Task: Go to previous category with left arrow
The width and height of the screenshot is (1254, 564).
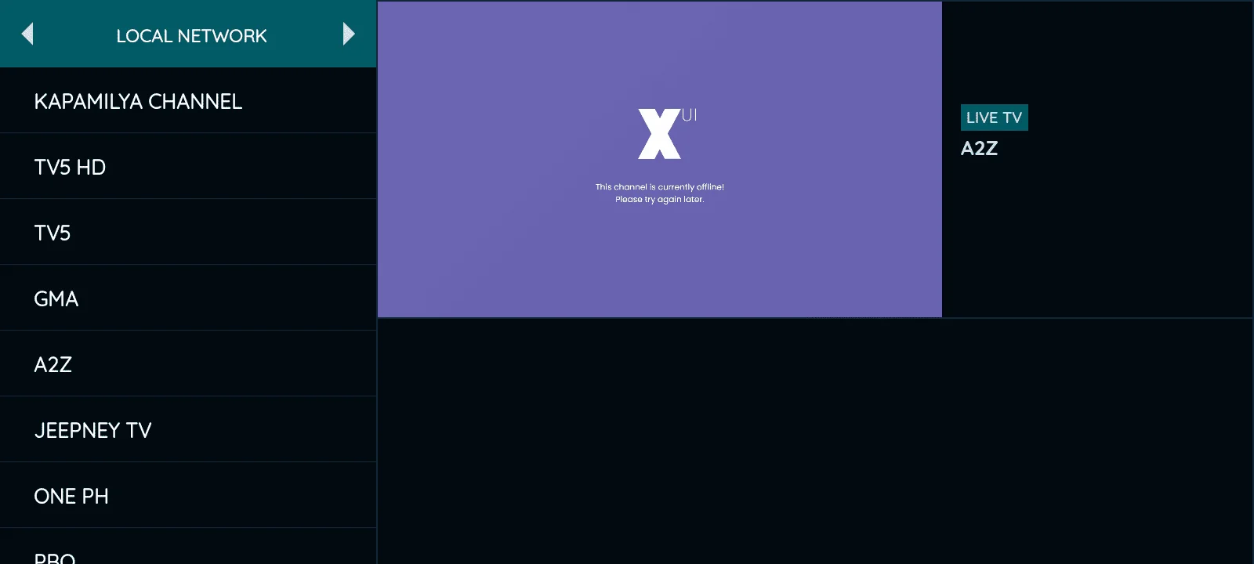Action: click(x=27, y=34)
